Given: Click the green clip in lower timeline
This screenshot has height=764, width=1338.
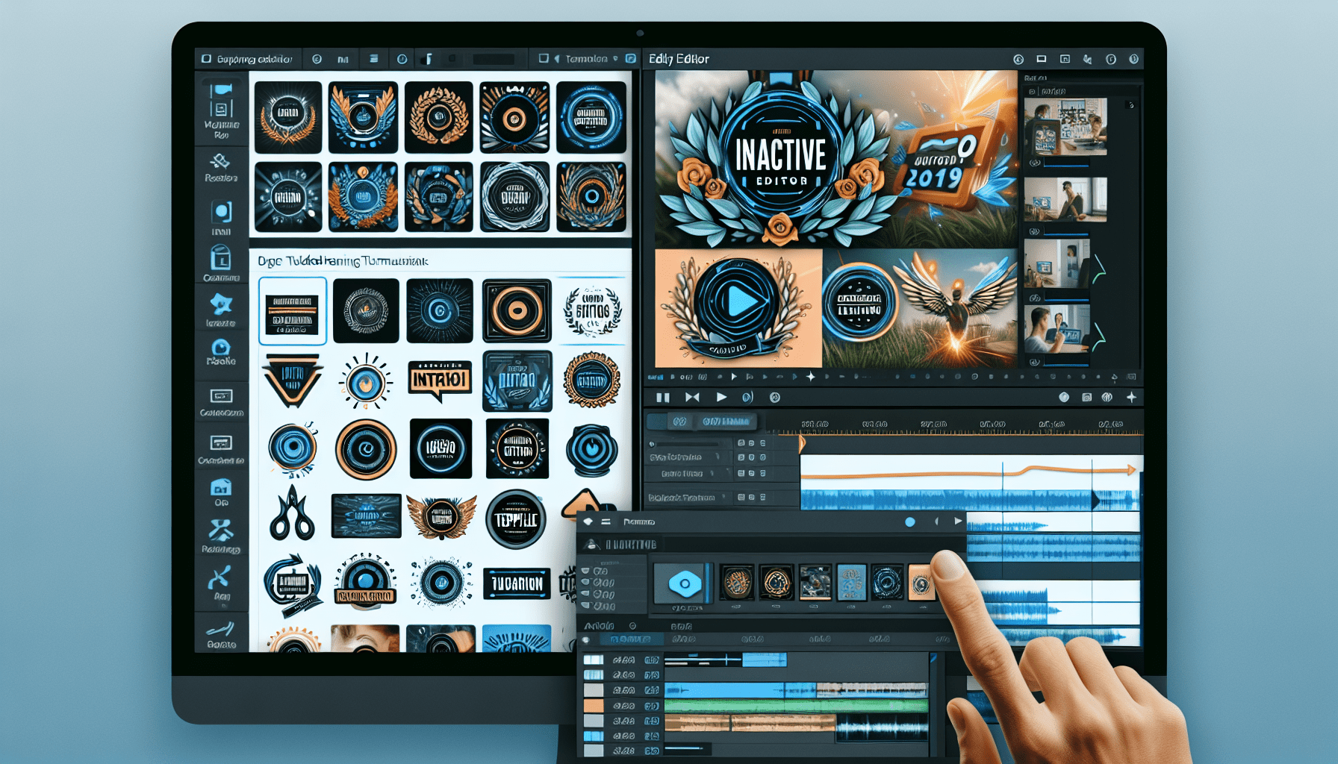Looking at the screenshot, I should [x=796, y=705].
